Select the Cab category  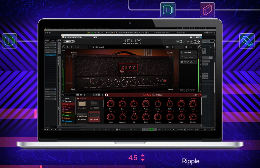68,110
